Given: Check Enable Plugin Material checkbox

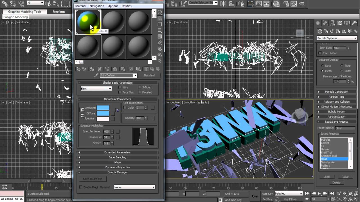Looking at the screenshot, I should coord(81,187).
